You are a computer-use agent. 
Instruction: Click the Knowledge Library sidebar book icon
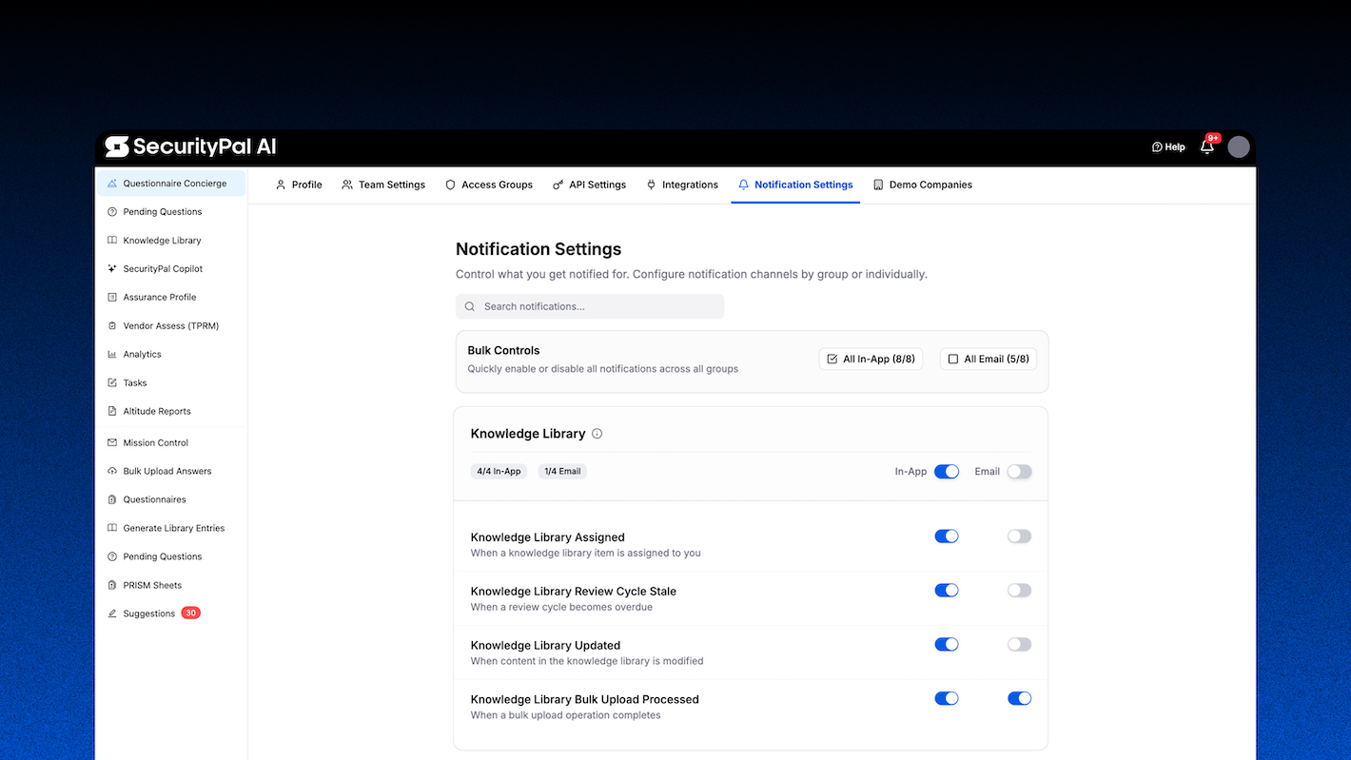tap(112, 241)
